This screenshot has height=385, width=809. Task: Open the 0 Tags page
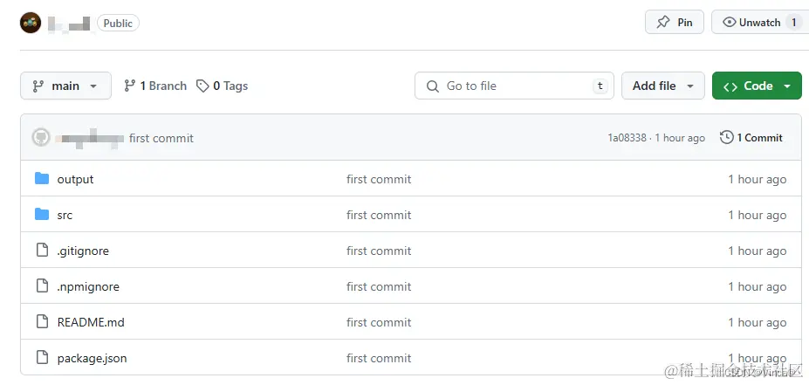[223, 86]
